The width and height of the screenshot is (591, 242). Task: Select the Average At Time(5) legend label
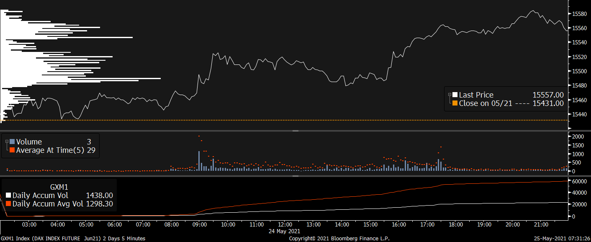coord(50,150)
